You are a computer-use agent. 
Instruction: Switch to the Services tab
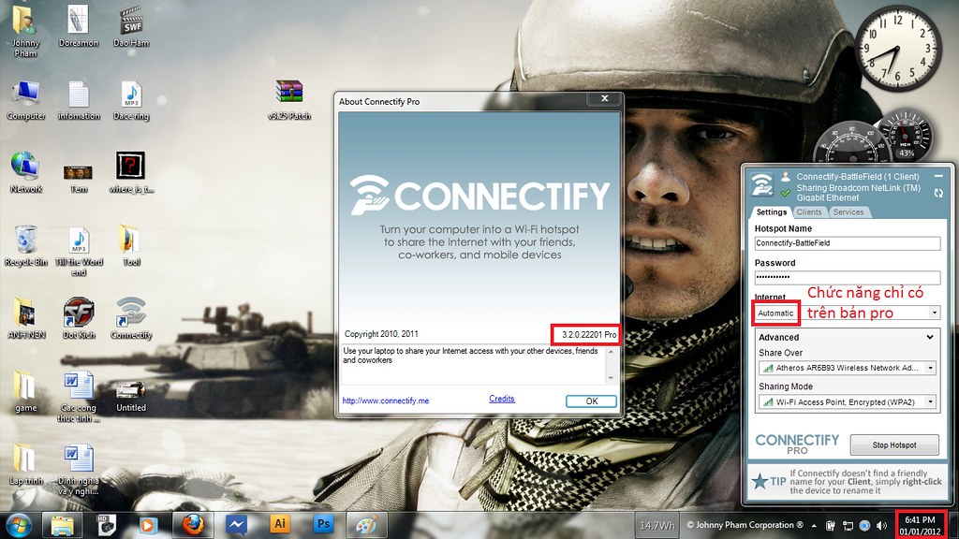coord(848,212)
